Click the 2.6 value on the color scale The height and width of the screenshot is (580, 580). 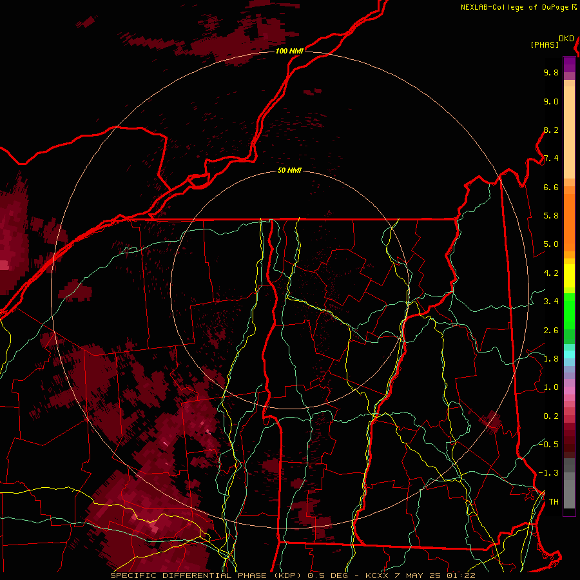click(x=551, y=331)
